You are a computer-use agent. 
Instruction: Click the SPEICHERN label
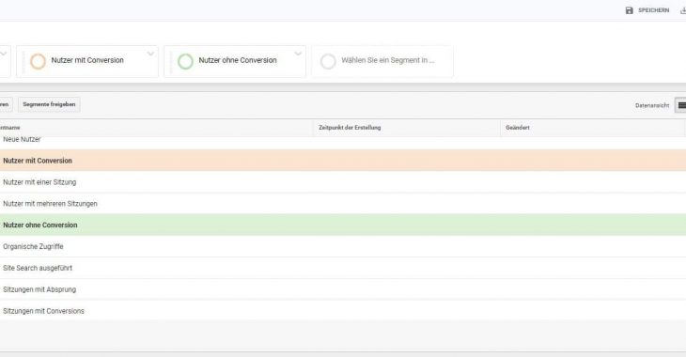(x=653, y=10)
